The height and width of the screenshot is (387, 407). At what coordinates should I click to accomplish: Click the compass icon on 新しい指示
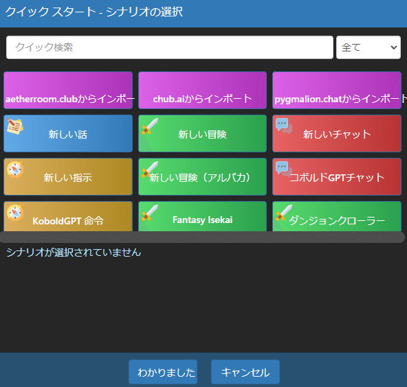[15, 169]
